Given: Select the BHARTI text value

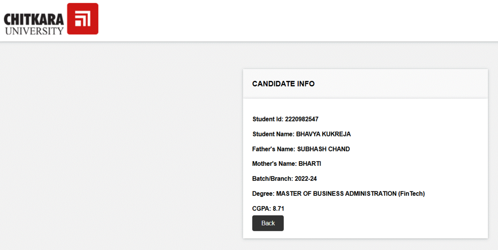Looking at the screenshot, I should [310, 164].
